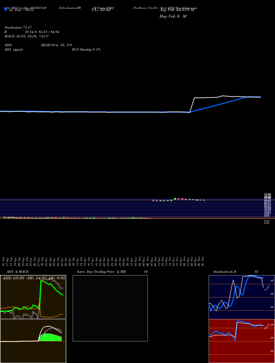The width and height of the screenshot is (275, 363).
Task: Click the green candlestick at the price cluster
Action: (x=175, y=199)
